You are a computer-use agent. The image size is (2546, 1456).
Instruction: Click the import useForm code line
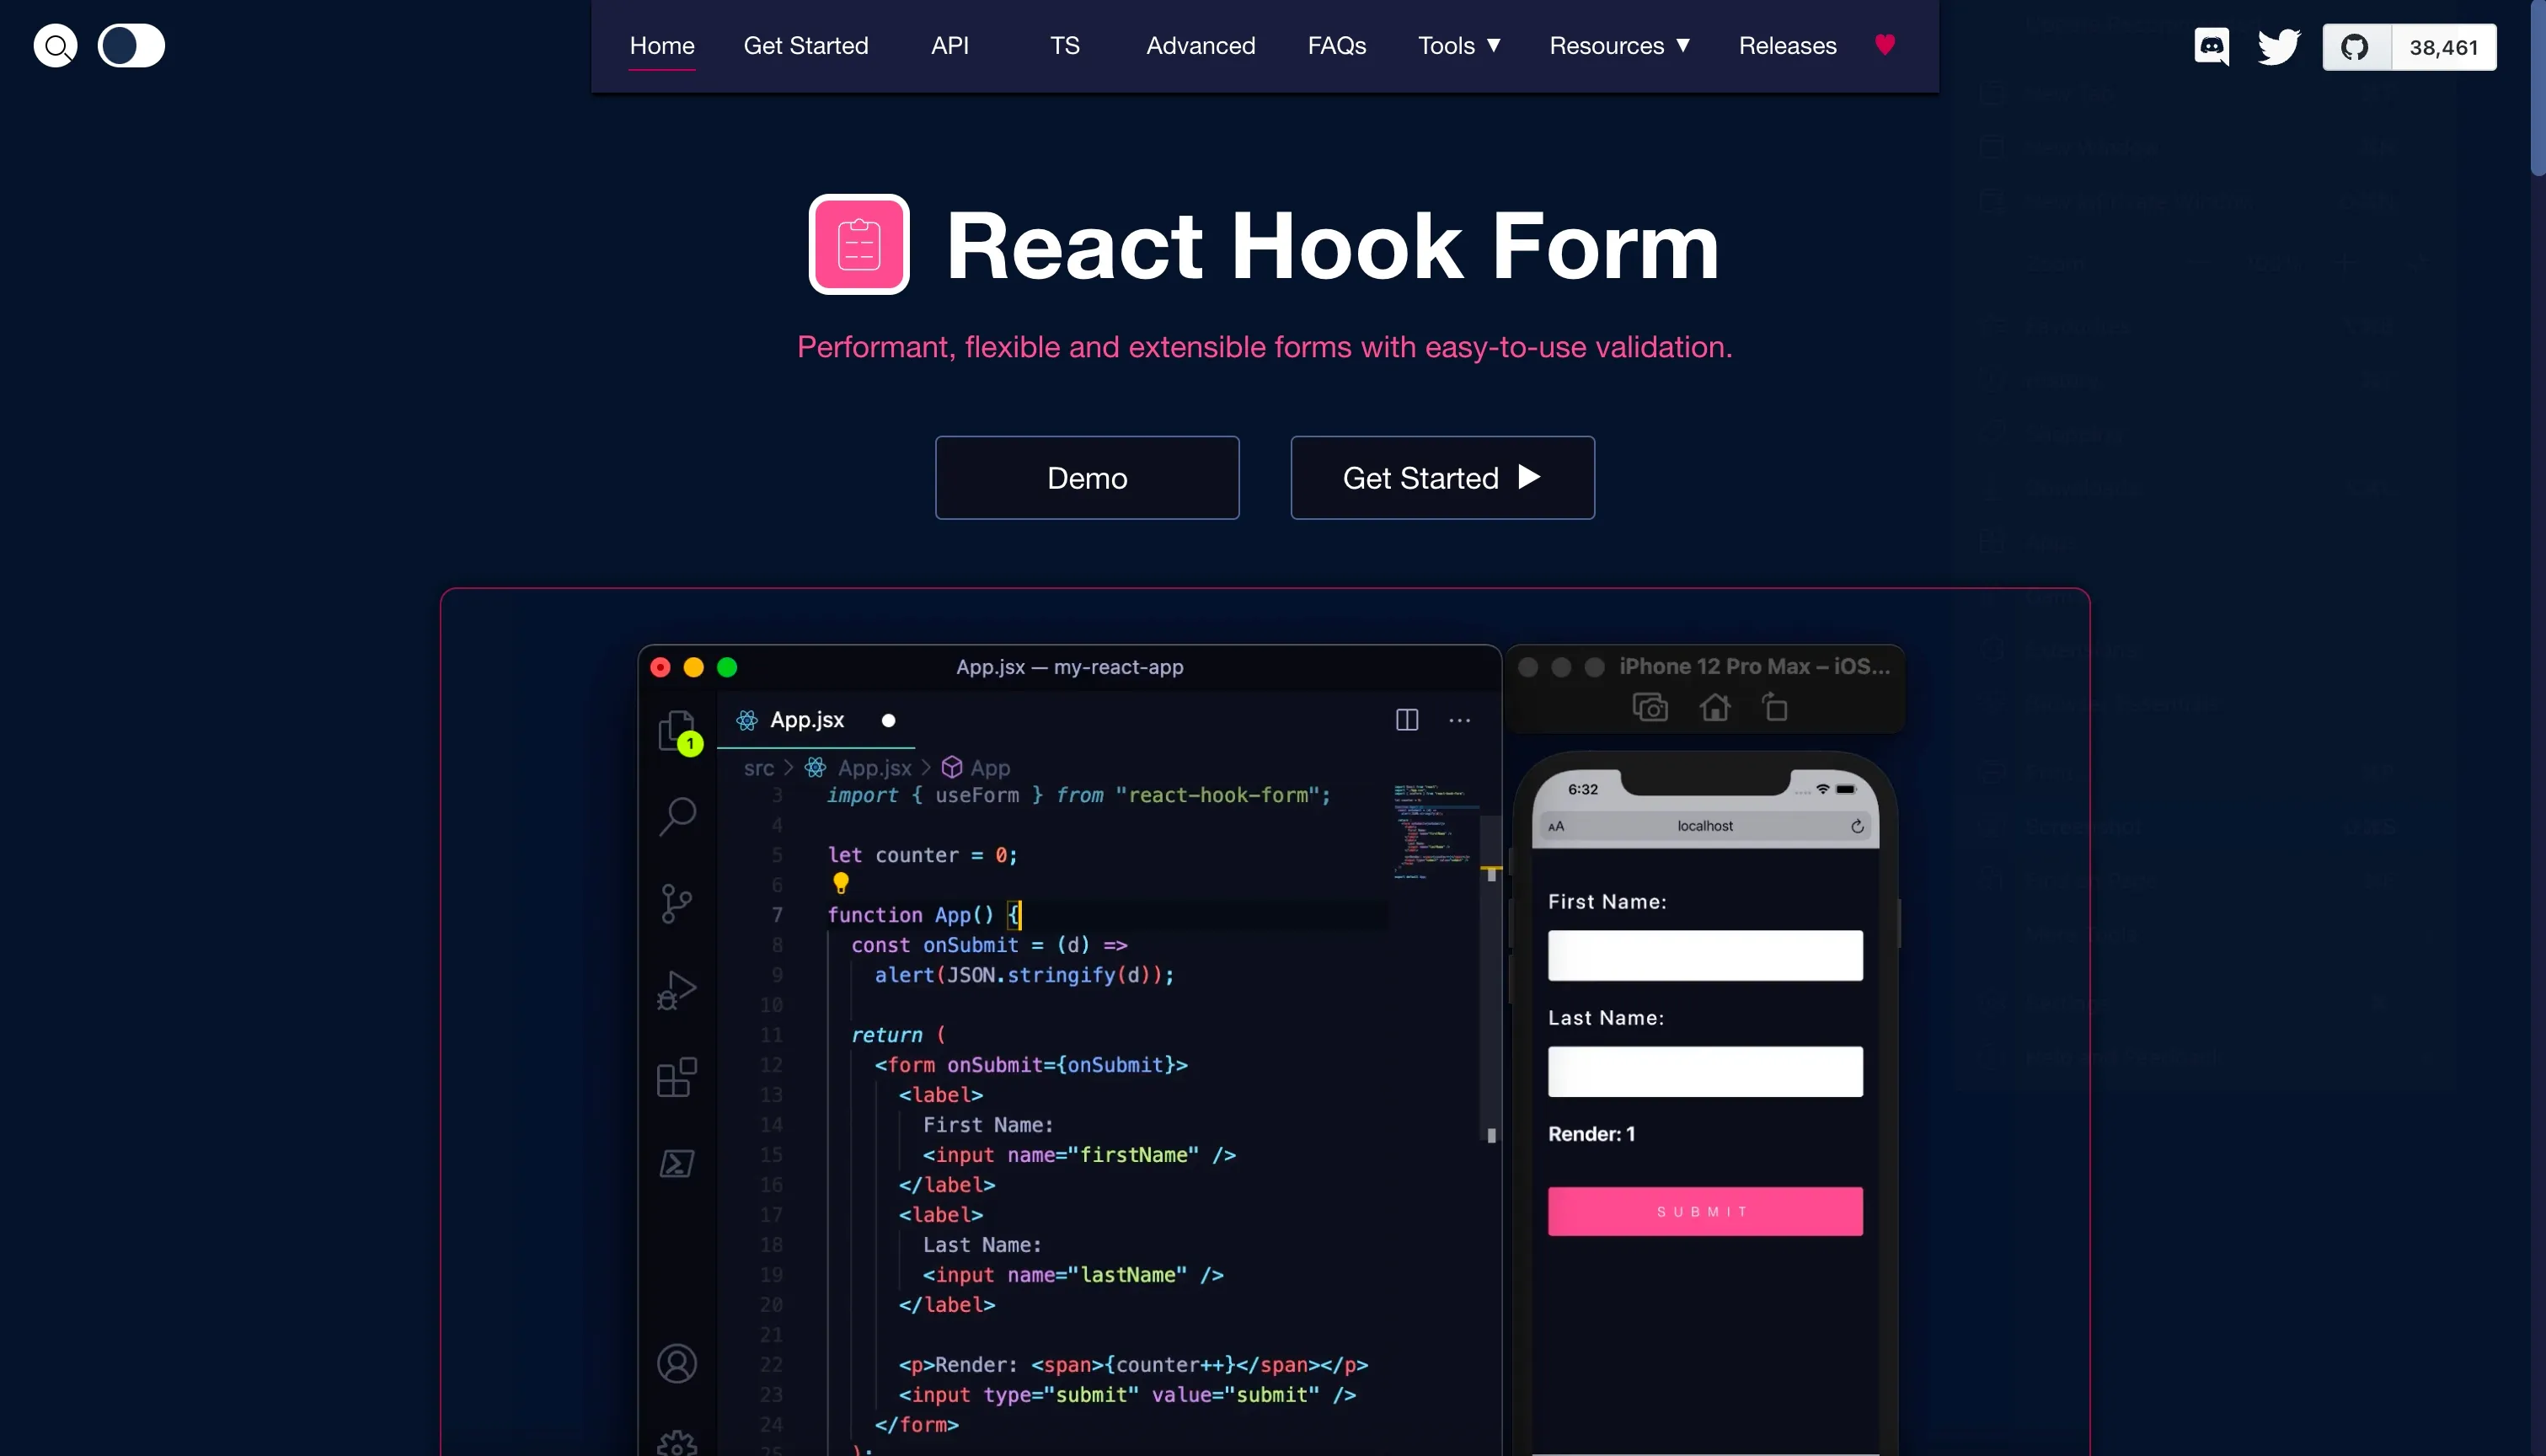click(x=1078, y=795)
